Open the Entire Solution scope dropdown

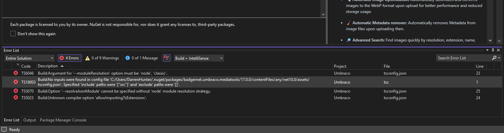click(30, 58)
